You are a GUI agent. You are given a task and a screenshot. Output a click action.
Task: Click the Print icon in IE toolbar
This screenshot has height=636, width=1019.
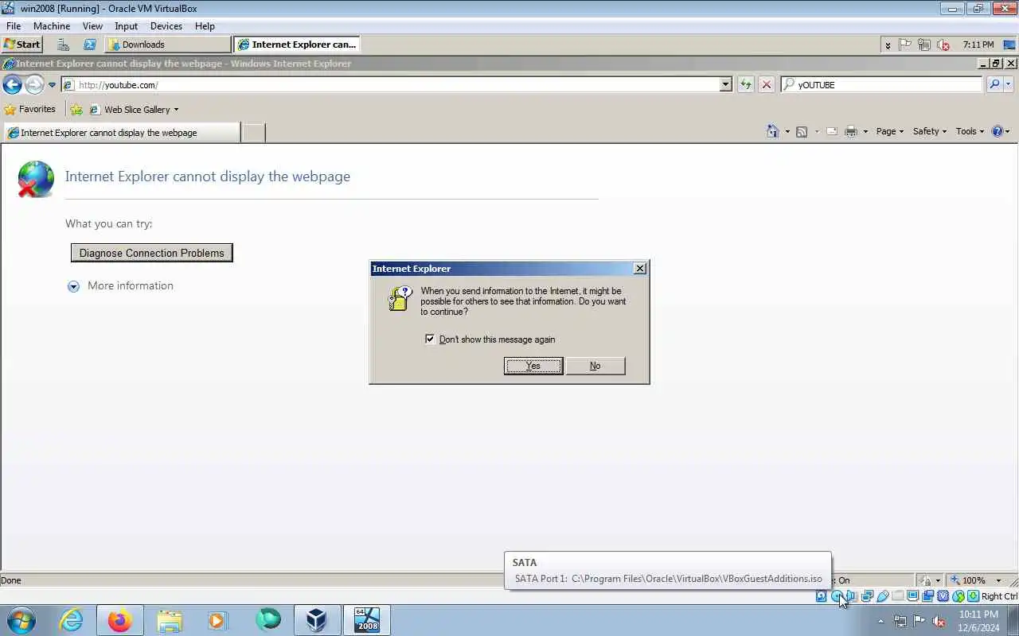pyautogui.click(x=851, y=131)
